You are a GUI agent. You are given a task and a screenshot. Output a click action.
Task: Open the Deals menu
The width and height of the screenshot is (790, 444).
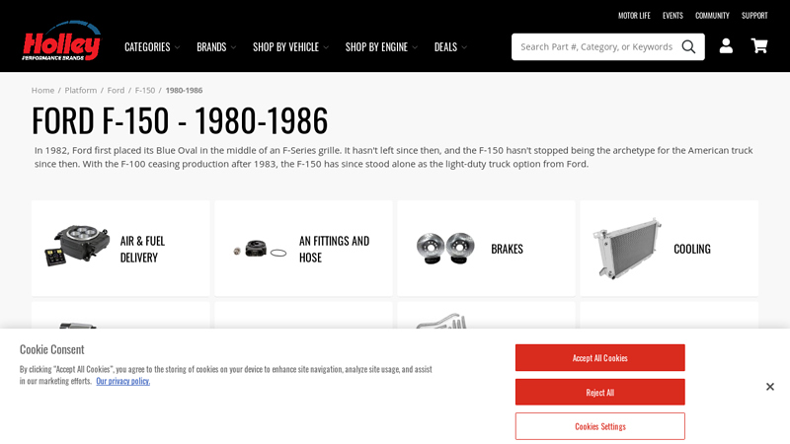pyautogui.click(x=450, y=46)
